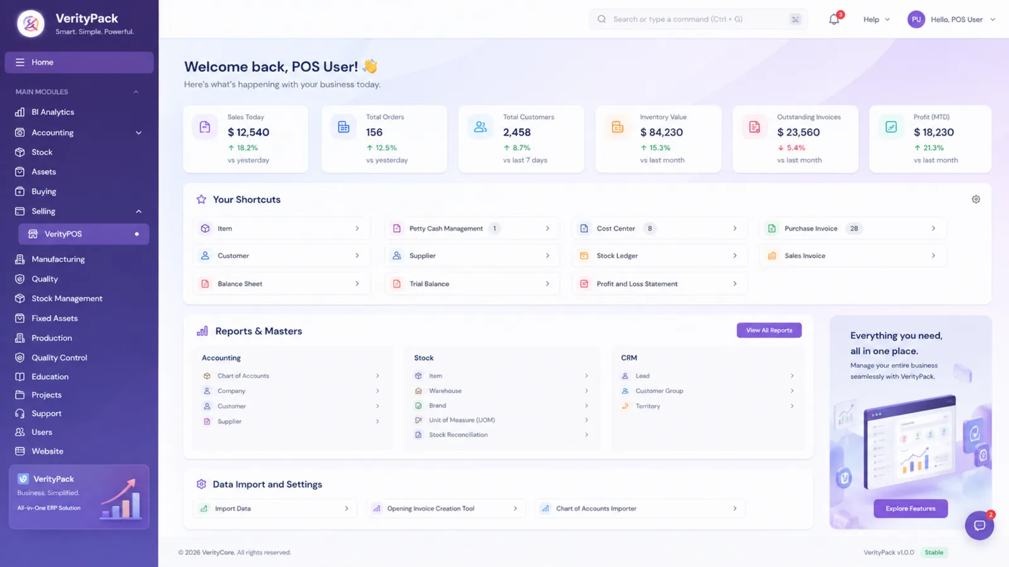Click the Total Customers card icon

click(481, 127)
